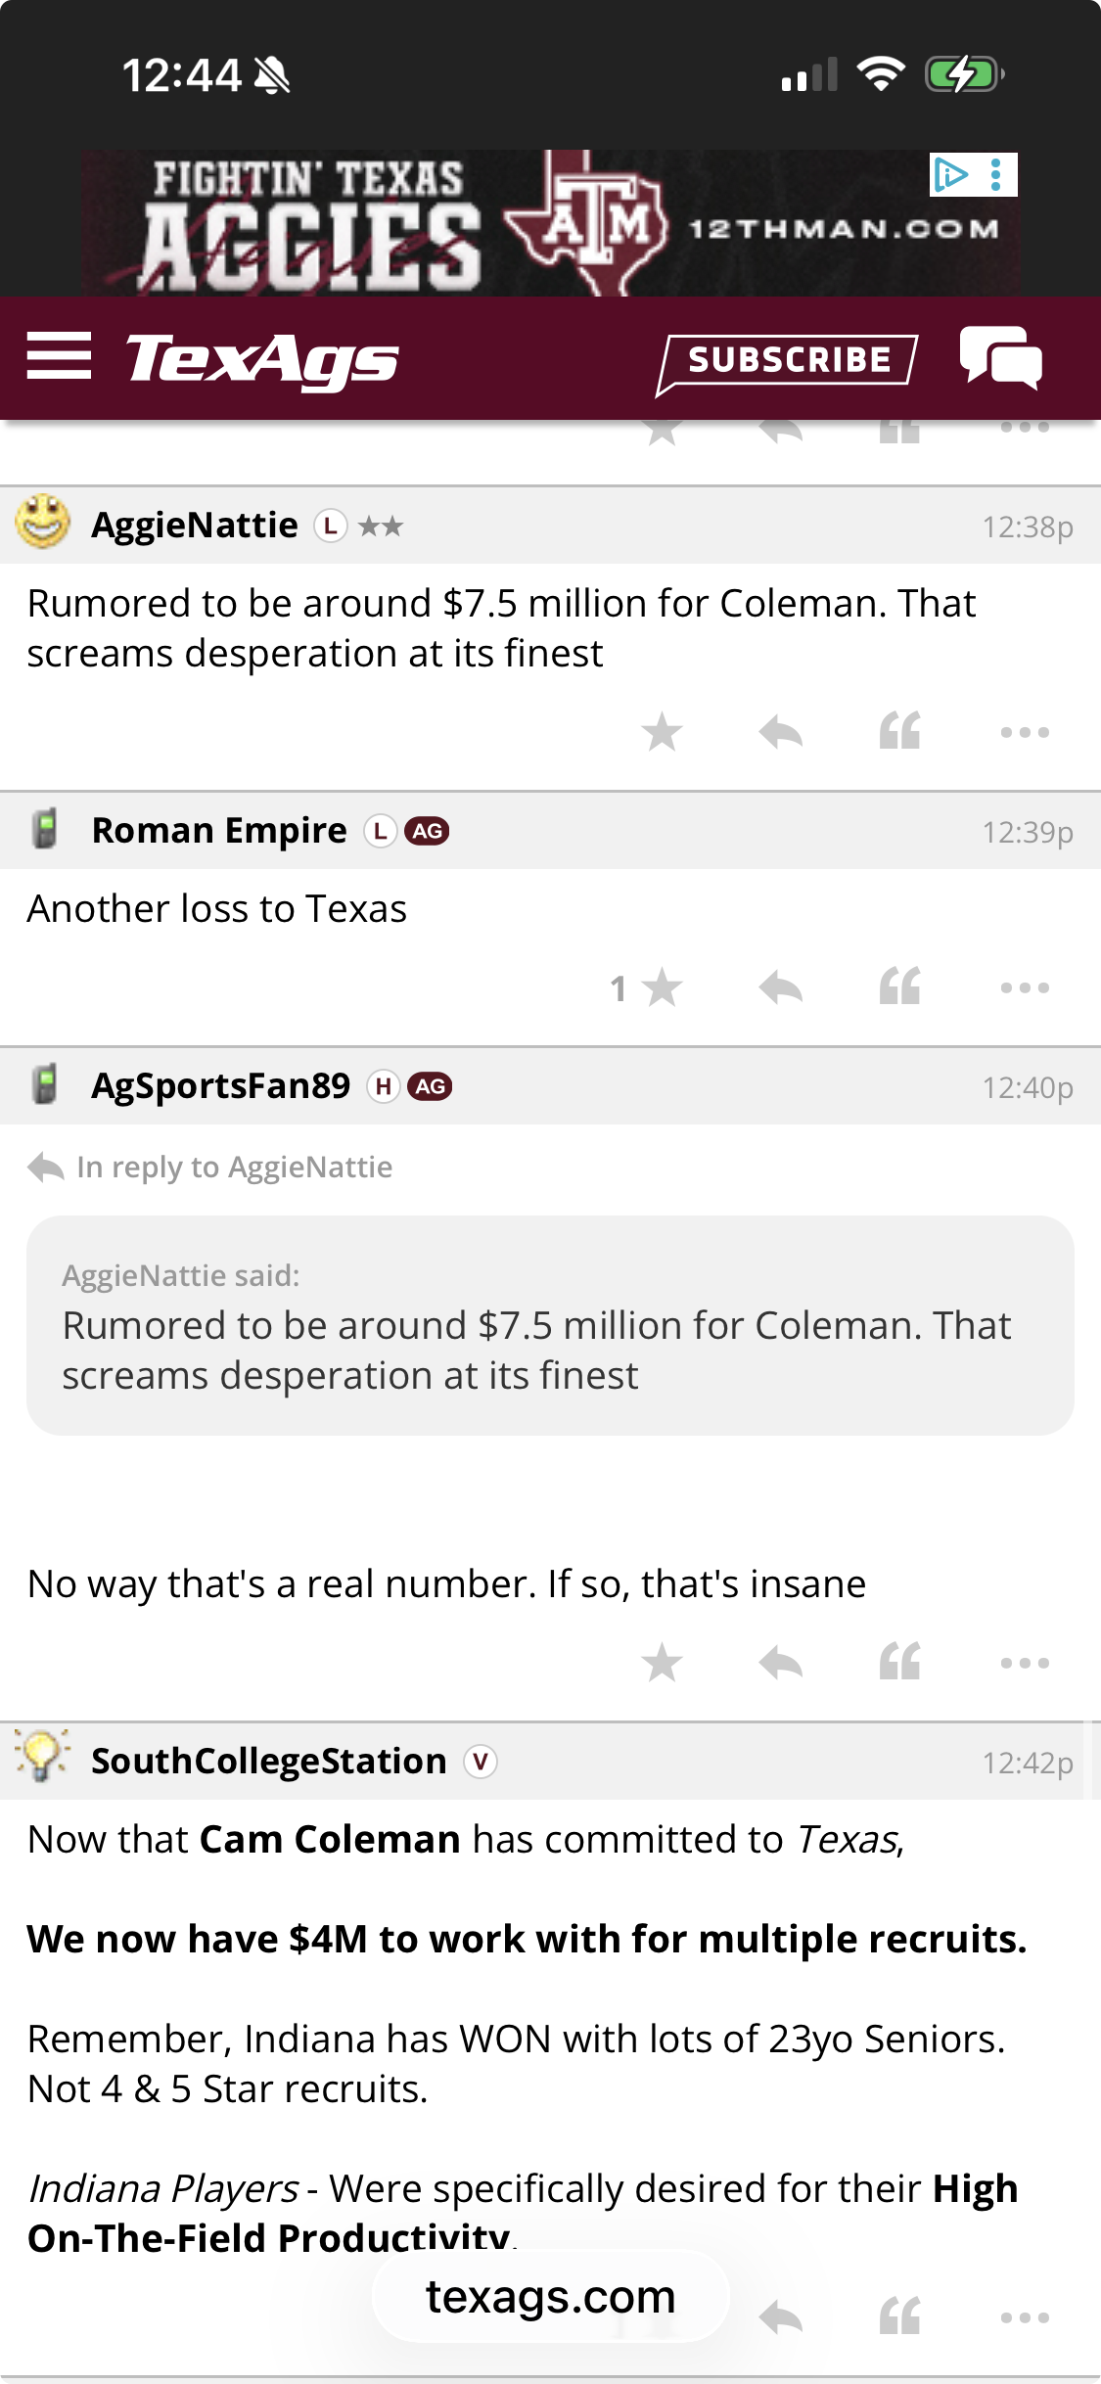Screen dimensions: 1101x2384
Task: Star Roman Empire's "Another loss" post
Action: click(x=663, y=987)
